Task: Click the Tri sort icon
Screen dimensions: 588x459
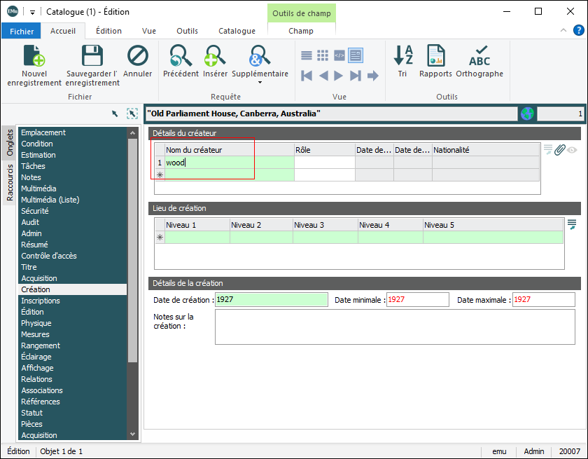Action: [402, 56]
